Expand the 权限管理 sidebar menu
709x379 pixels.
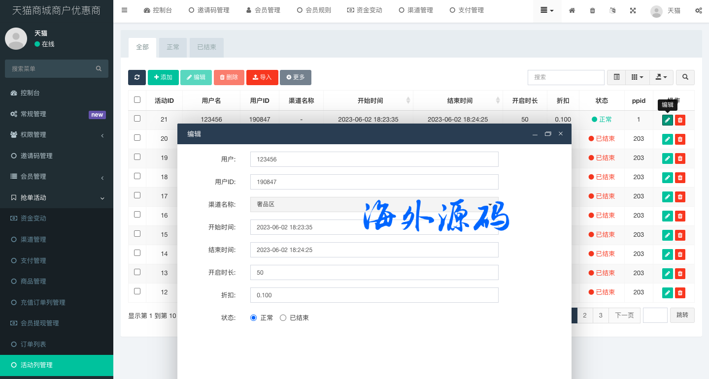57,135
